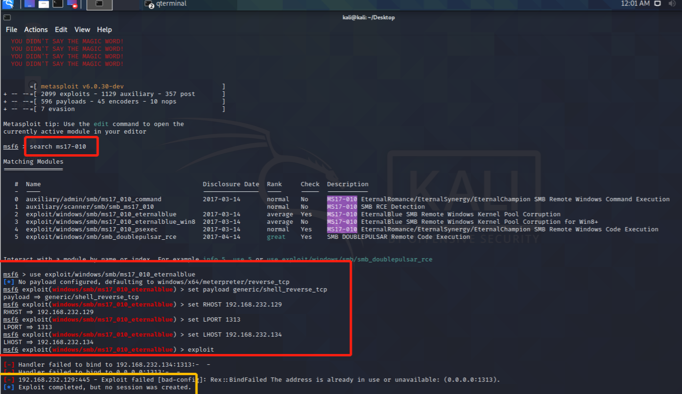
Task: Open the File menu
Action: coord(12,30)
